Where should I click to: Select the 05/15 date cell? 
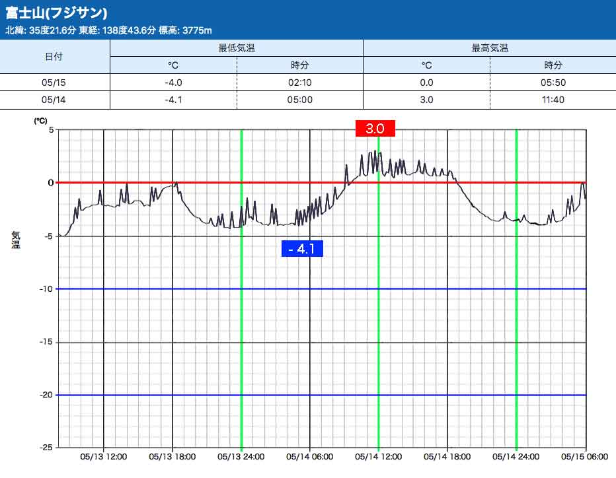(x=54, y=83)
